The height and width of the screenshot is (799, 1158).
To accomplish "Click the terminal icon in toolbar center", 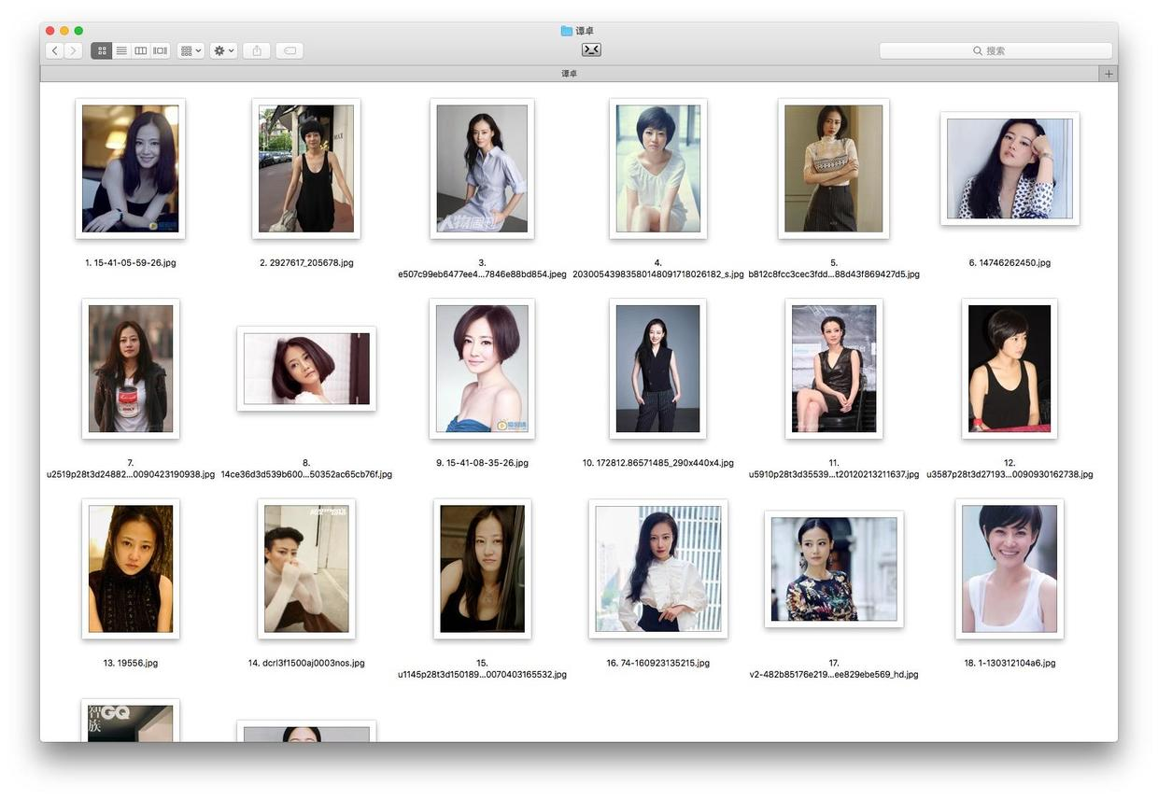I will (x=591, y=49).
